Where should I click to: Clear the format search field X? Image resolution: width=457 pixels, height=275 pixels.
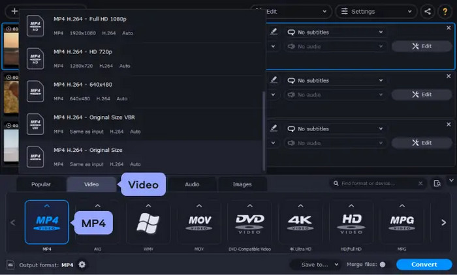[x=420, y=183]
